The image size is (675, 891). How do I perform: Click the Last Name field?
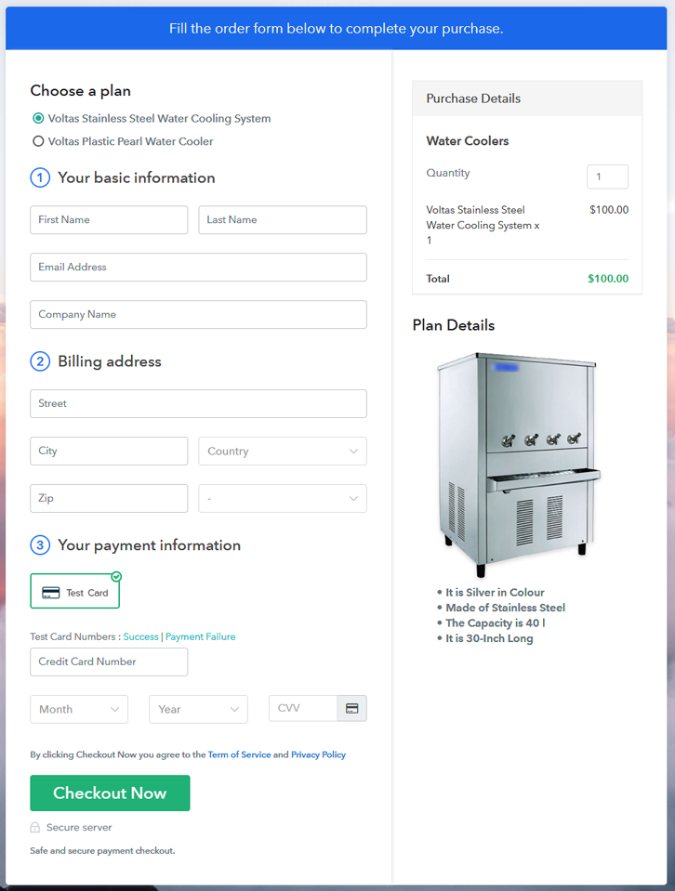pos(283,220)
